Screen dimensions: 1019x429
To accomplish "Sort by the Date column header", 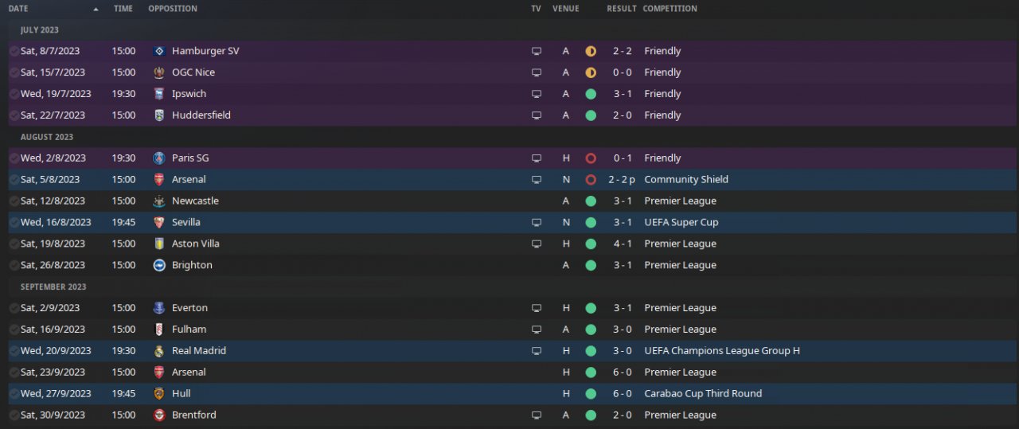I will coord(18,9).
